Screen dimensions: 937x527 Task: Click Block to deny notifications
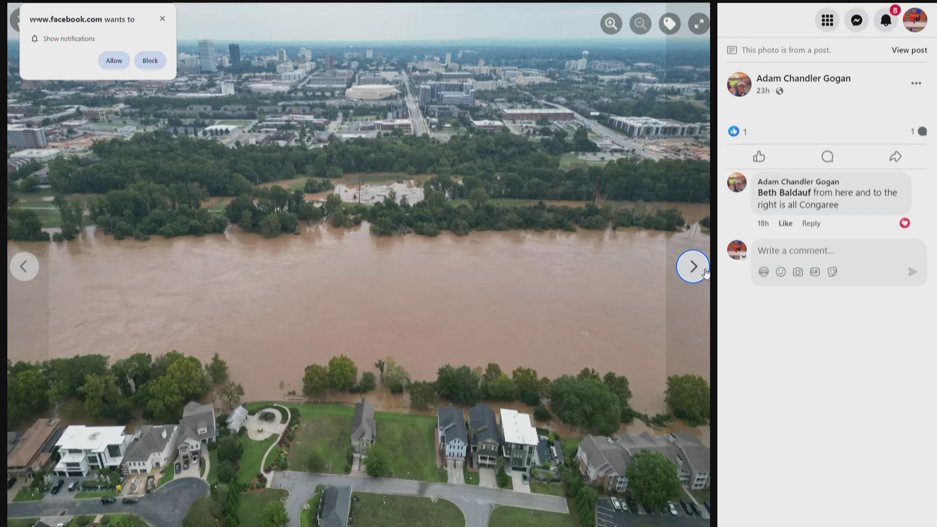150,61
